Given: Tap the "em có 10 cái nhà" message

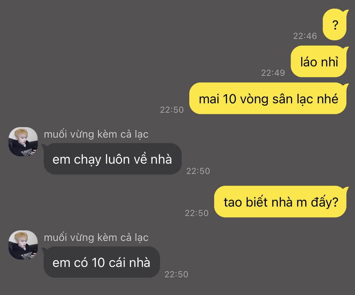Looking at the screenshot, I should 101,262.
